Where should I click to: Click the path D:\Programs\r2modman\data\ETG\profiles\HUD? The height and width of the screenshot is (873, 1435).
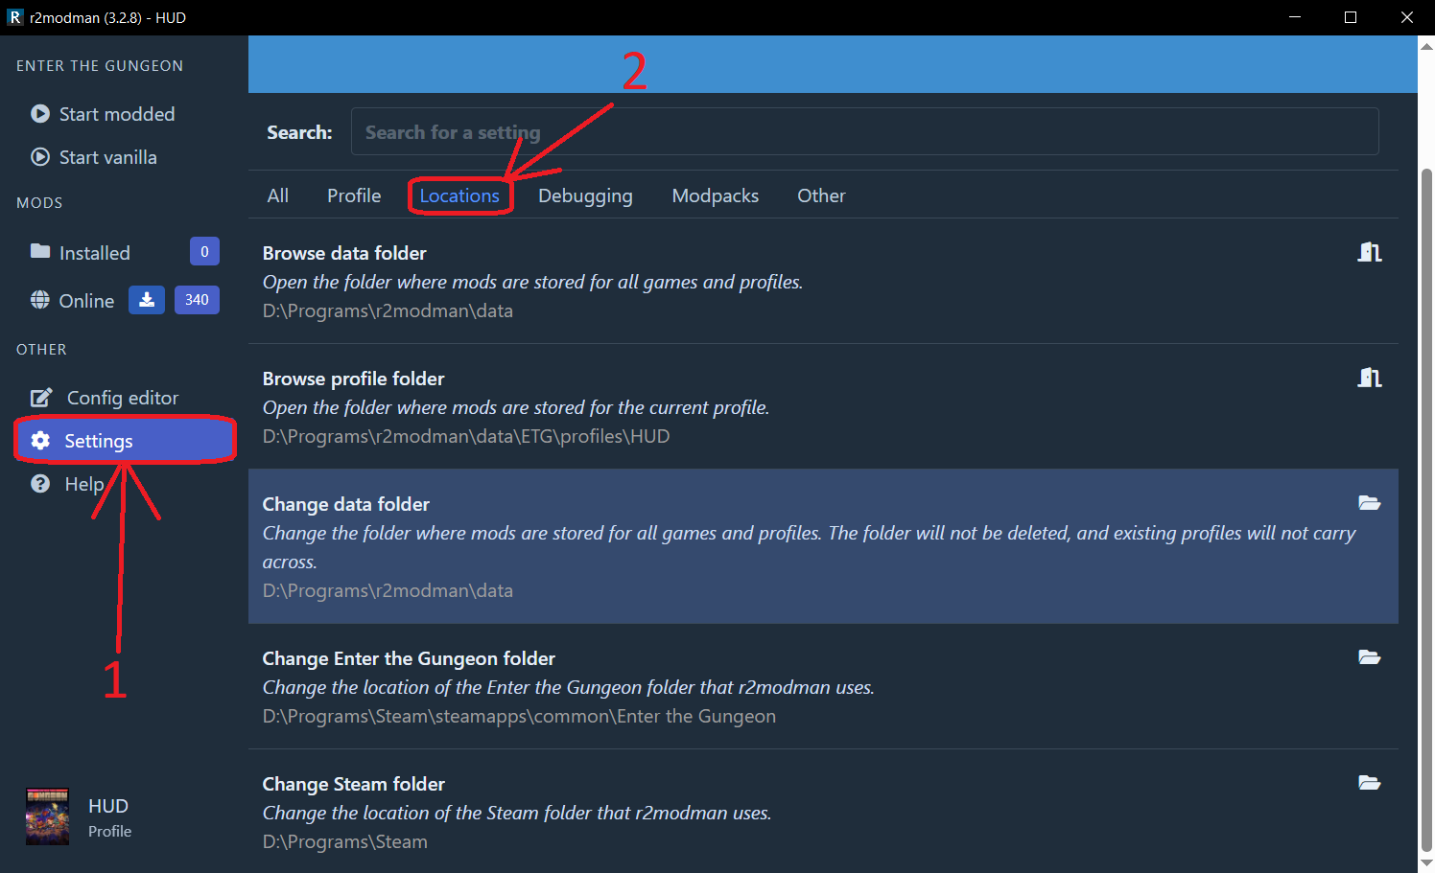[466, 436]
